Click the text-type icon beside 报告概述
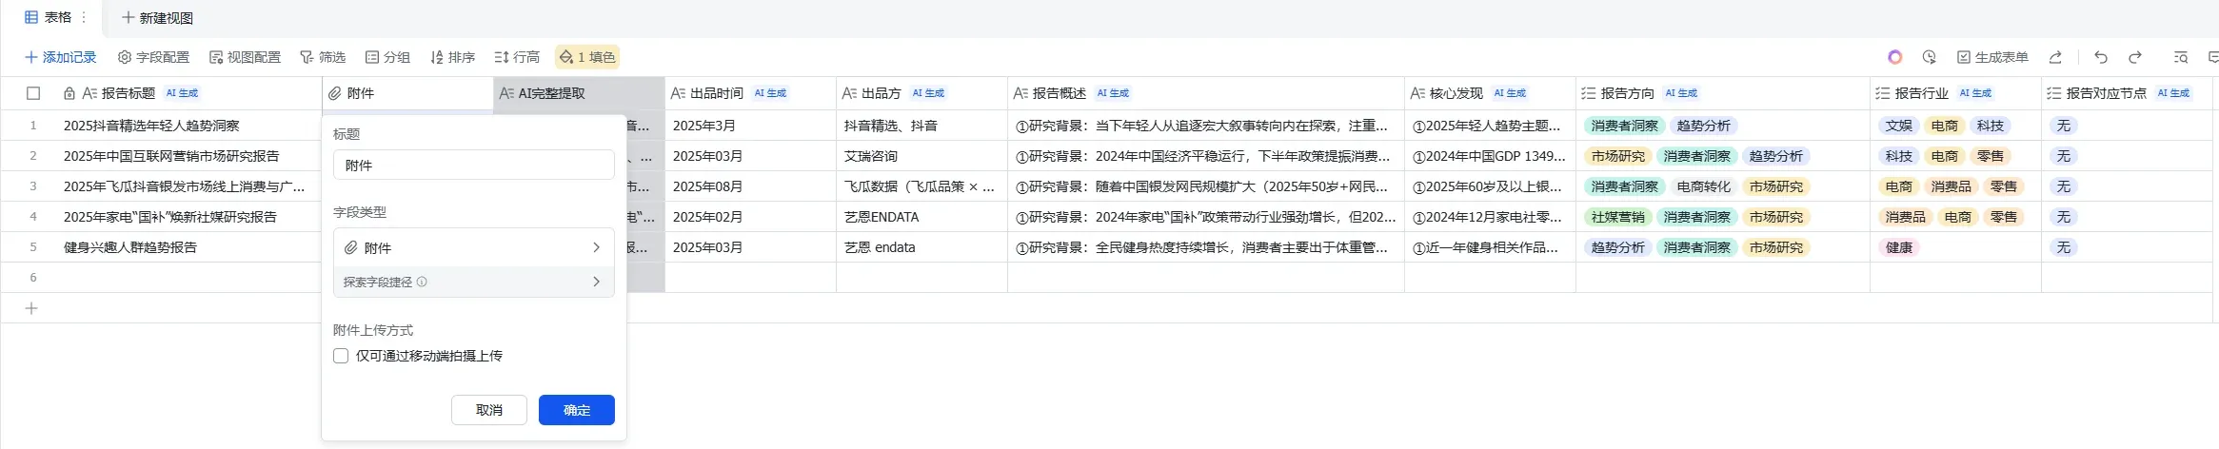The height and width of the screenshot is (449, 2219). coord(1020,93)
